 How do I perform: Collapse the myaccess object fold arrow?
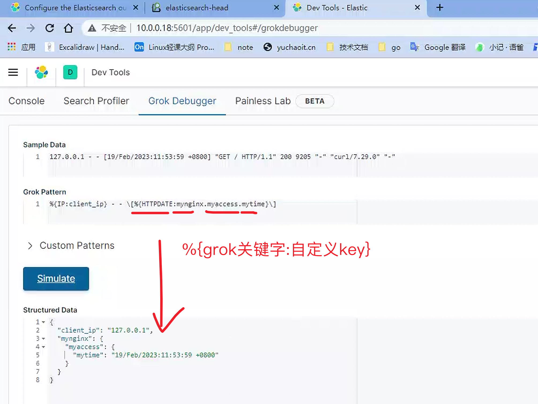coord(43,347)
